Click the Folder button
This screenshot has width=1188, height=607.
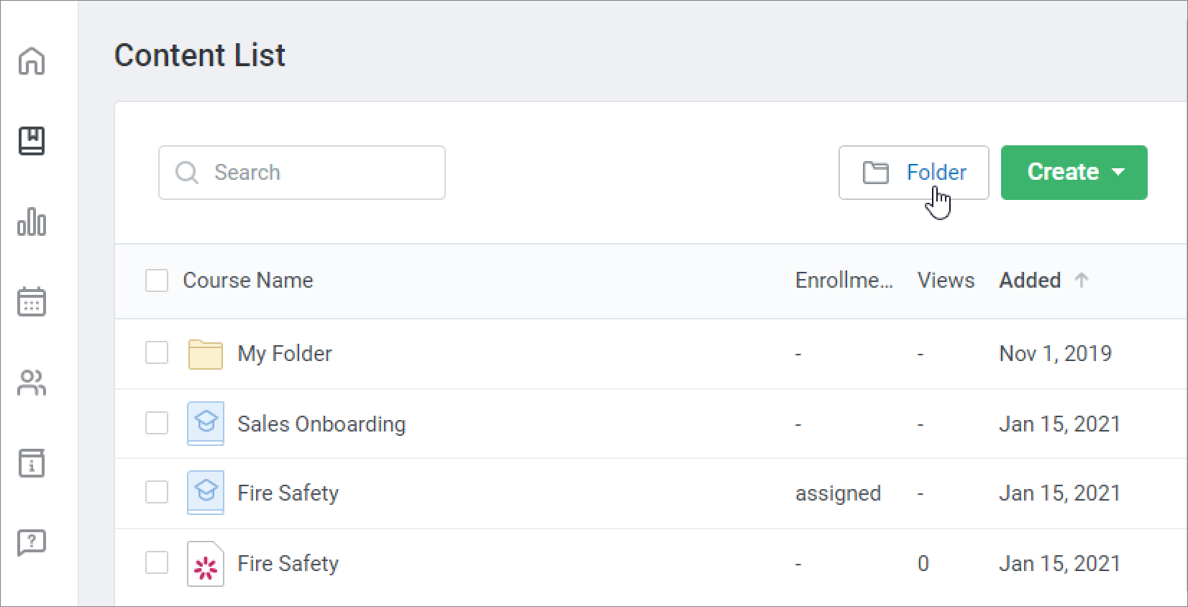pyautogui.click(x=913, y=173)
